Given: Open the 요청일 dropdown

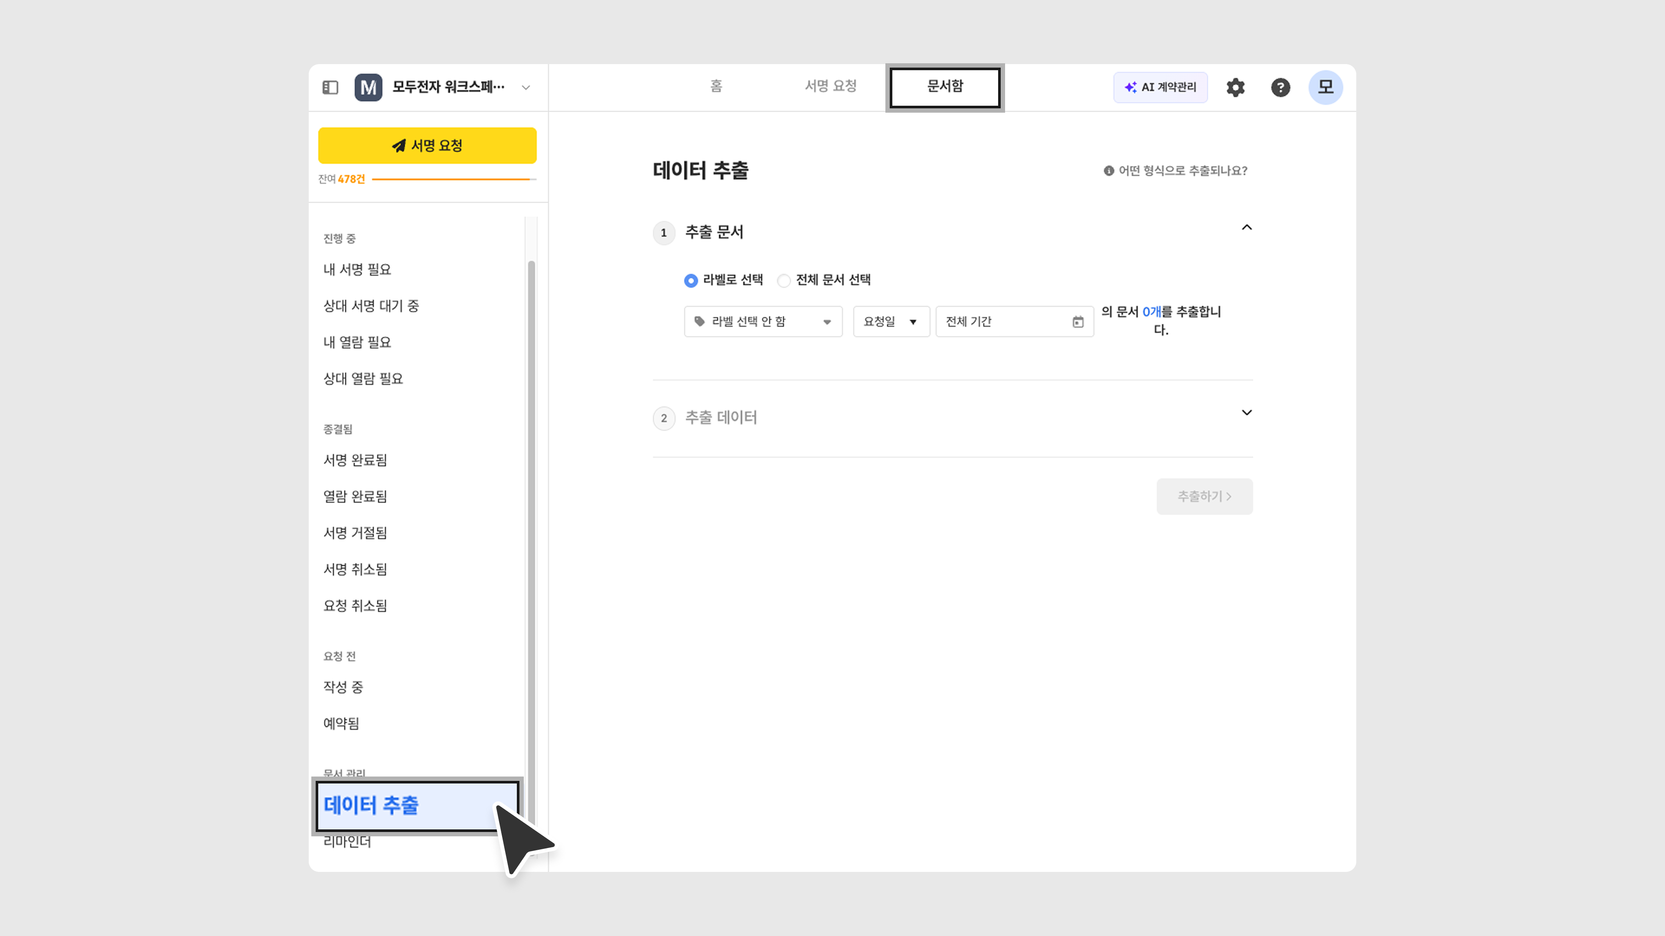Looking at the screenshot, I should pyautogui.click(x=891, y=322).
